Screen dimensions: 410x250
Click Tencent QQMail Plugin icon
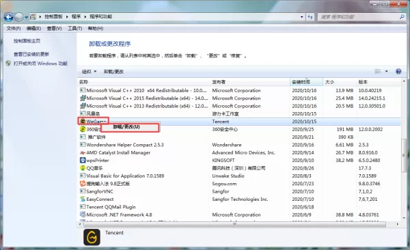[x=83, y=207]
